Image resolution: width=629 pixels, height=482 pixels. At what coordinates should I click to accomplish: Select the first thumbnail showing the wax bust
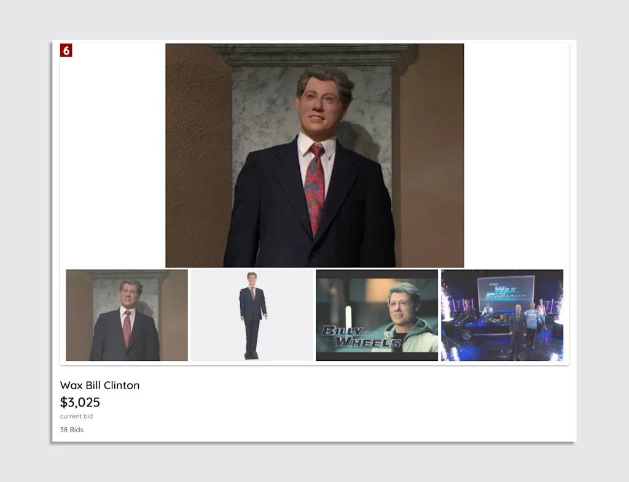[x=126, y=315]
